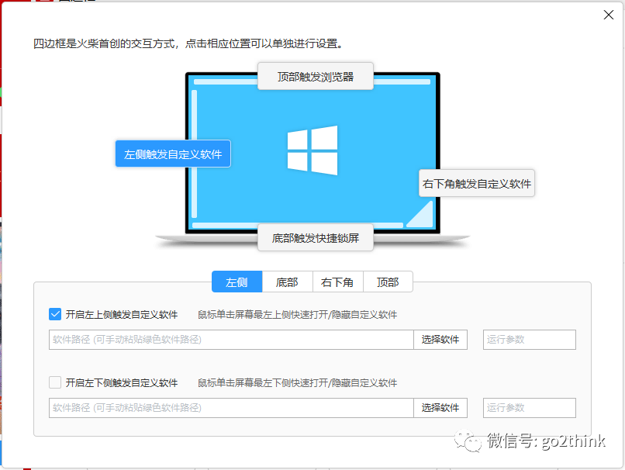Switch to the 右下角 tab

pos(337,282)
